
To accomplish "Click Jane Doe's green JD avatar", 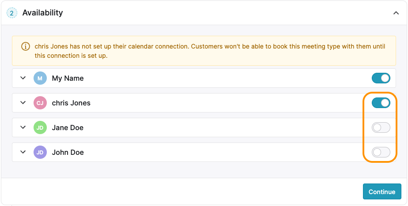I will [x=40, y=127].
